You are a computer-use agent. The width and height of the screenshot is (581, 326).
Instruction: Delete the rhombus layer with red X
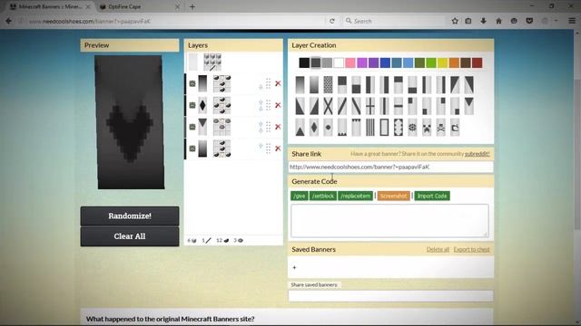tap(278, 105)
